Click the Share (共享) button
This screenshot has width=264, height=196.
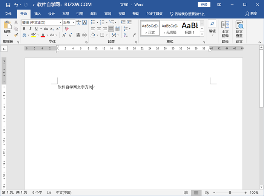click(251, 14)
